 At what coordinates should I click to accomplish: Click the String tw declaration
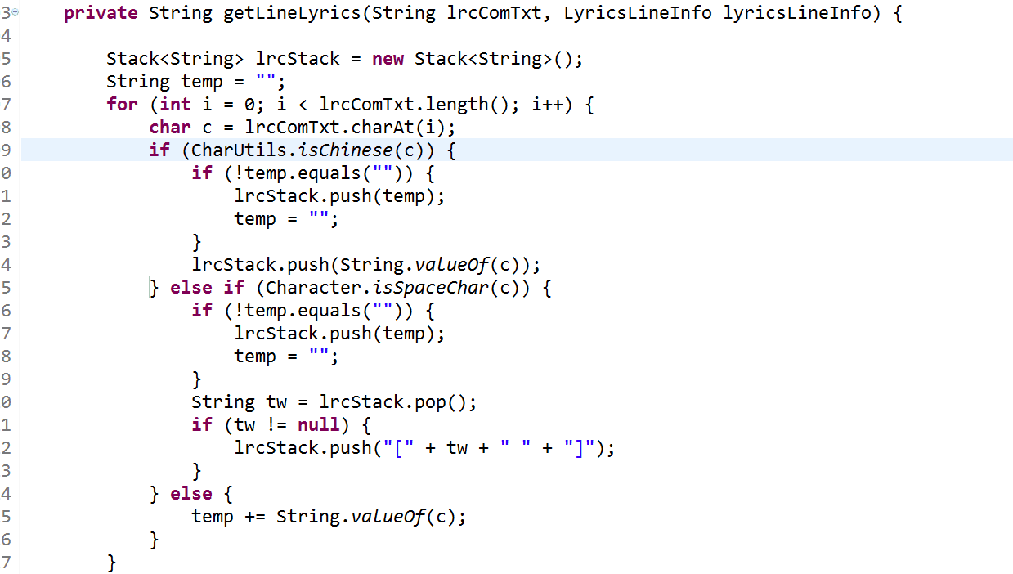click(x=239, y=403)
